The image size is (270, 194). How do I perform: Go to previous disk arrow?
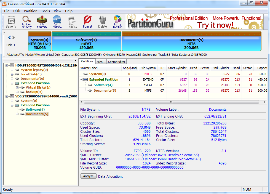point(9,37)
